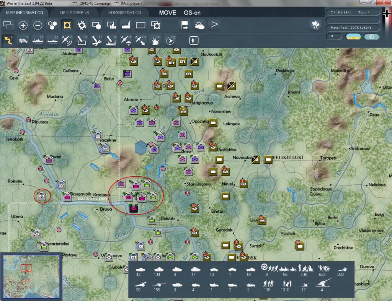Select the green unit counter at Polotsk
Viewport: 392px width, 301px height.
click(152, 221)
